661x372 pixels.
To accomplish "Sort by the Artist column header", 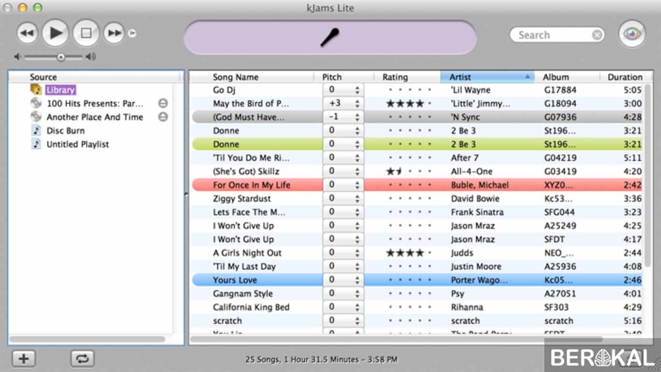I will coord(487,77).
